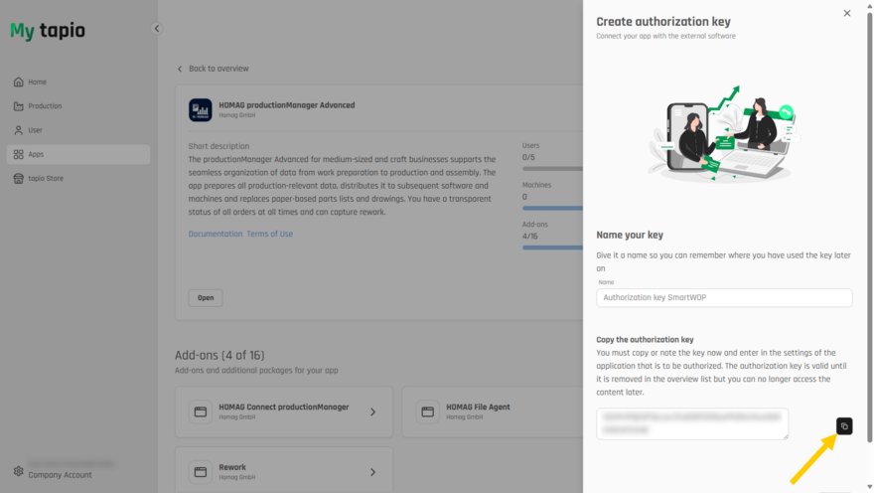The width and height of the screenshot is (874, 493).
Task: Click the Home icon in sidebar
Action: (x=19, y=82)
